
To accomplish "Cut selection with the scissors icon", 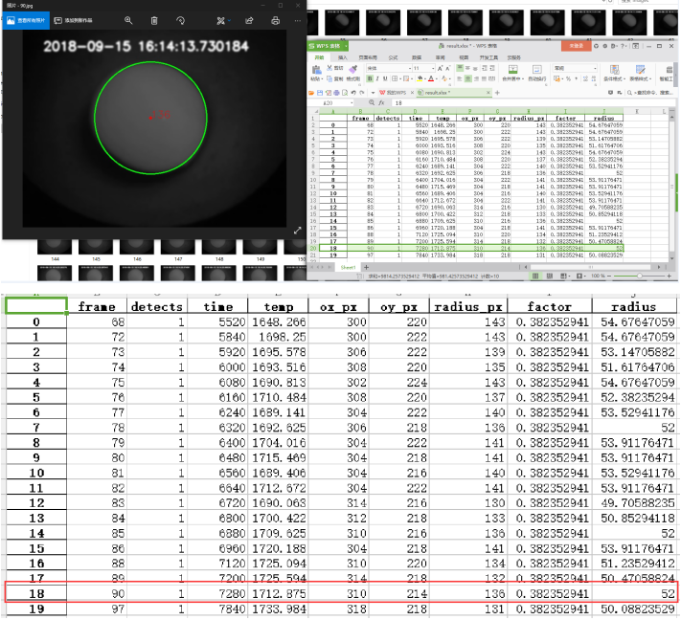I will 329,68.
